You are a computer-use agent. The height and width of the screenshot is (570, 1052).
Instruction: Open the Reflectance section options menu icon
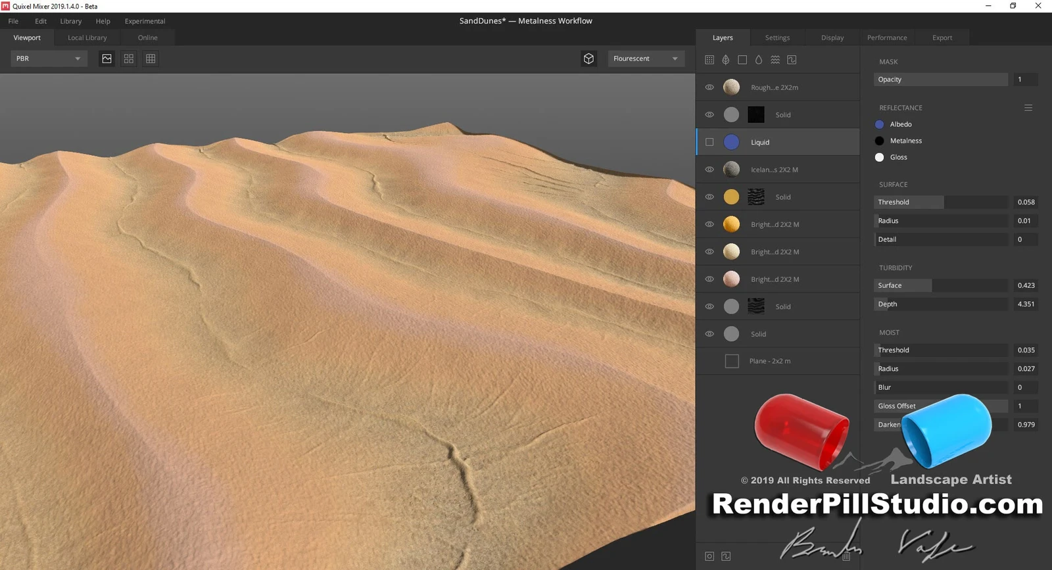pyautogui.click(x=1028, y=108)
